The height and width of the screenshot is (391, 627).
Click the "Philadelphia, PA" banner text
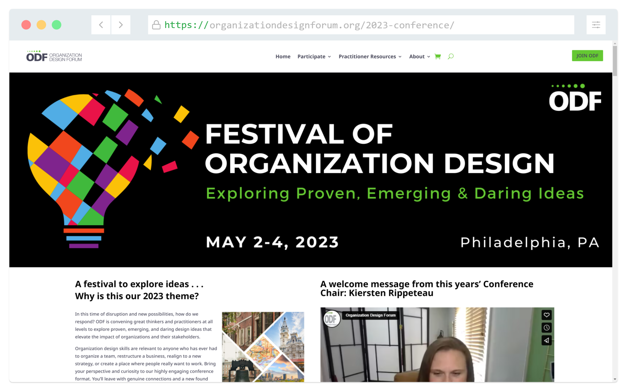(x=530, y=242)
